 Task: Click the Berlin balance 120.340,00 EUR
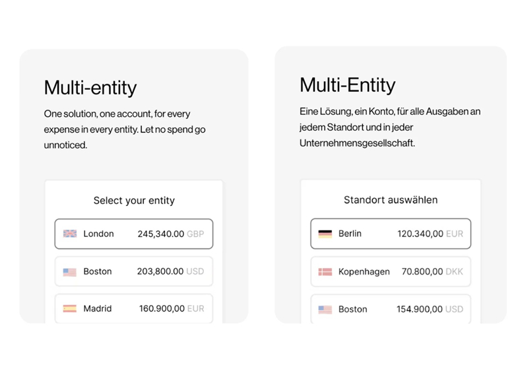click(x=430, y=234)
